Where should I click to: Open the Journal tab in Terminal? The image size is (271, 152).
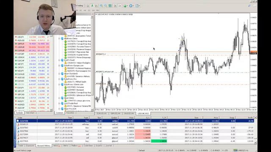coord(108,146)
